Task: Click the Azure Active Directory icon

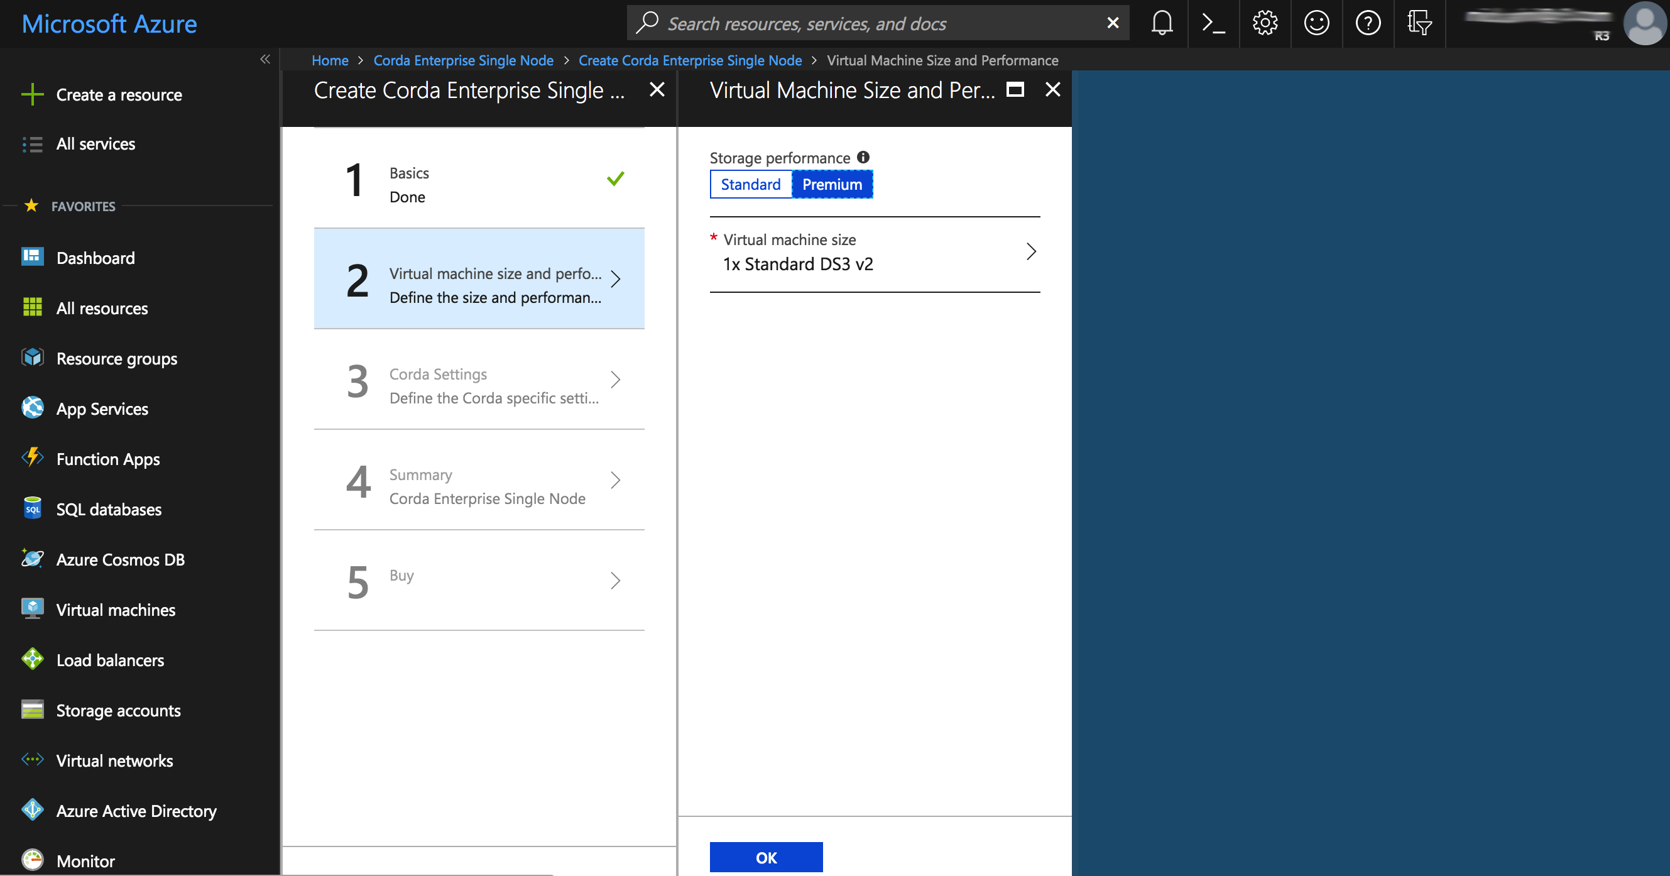Action: [x=33, y=811]
